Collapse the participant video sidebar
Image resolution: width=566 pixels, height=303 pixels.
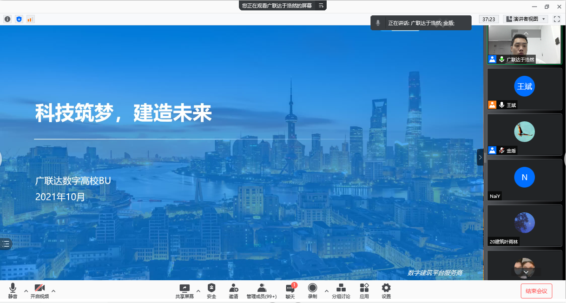480,158
